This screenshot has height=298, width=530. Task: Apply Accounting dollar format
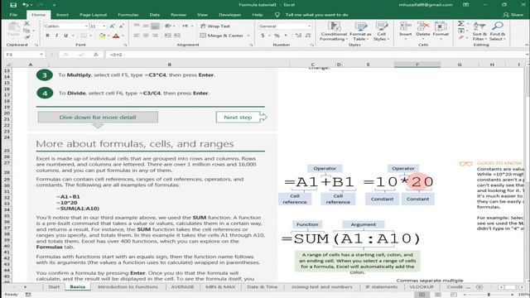coord(263,36)
